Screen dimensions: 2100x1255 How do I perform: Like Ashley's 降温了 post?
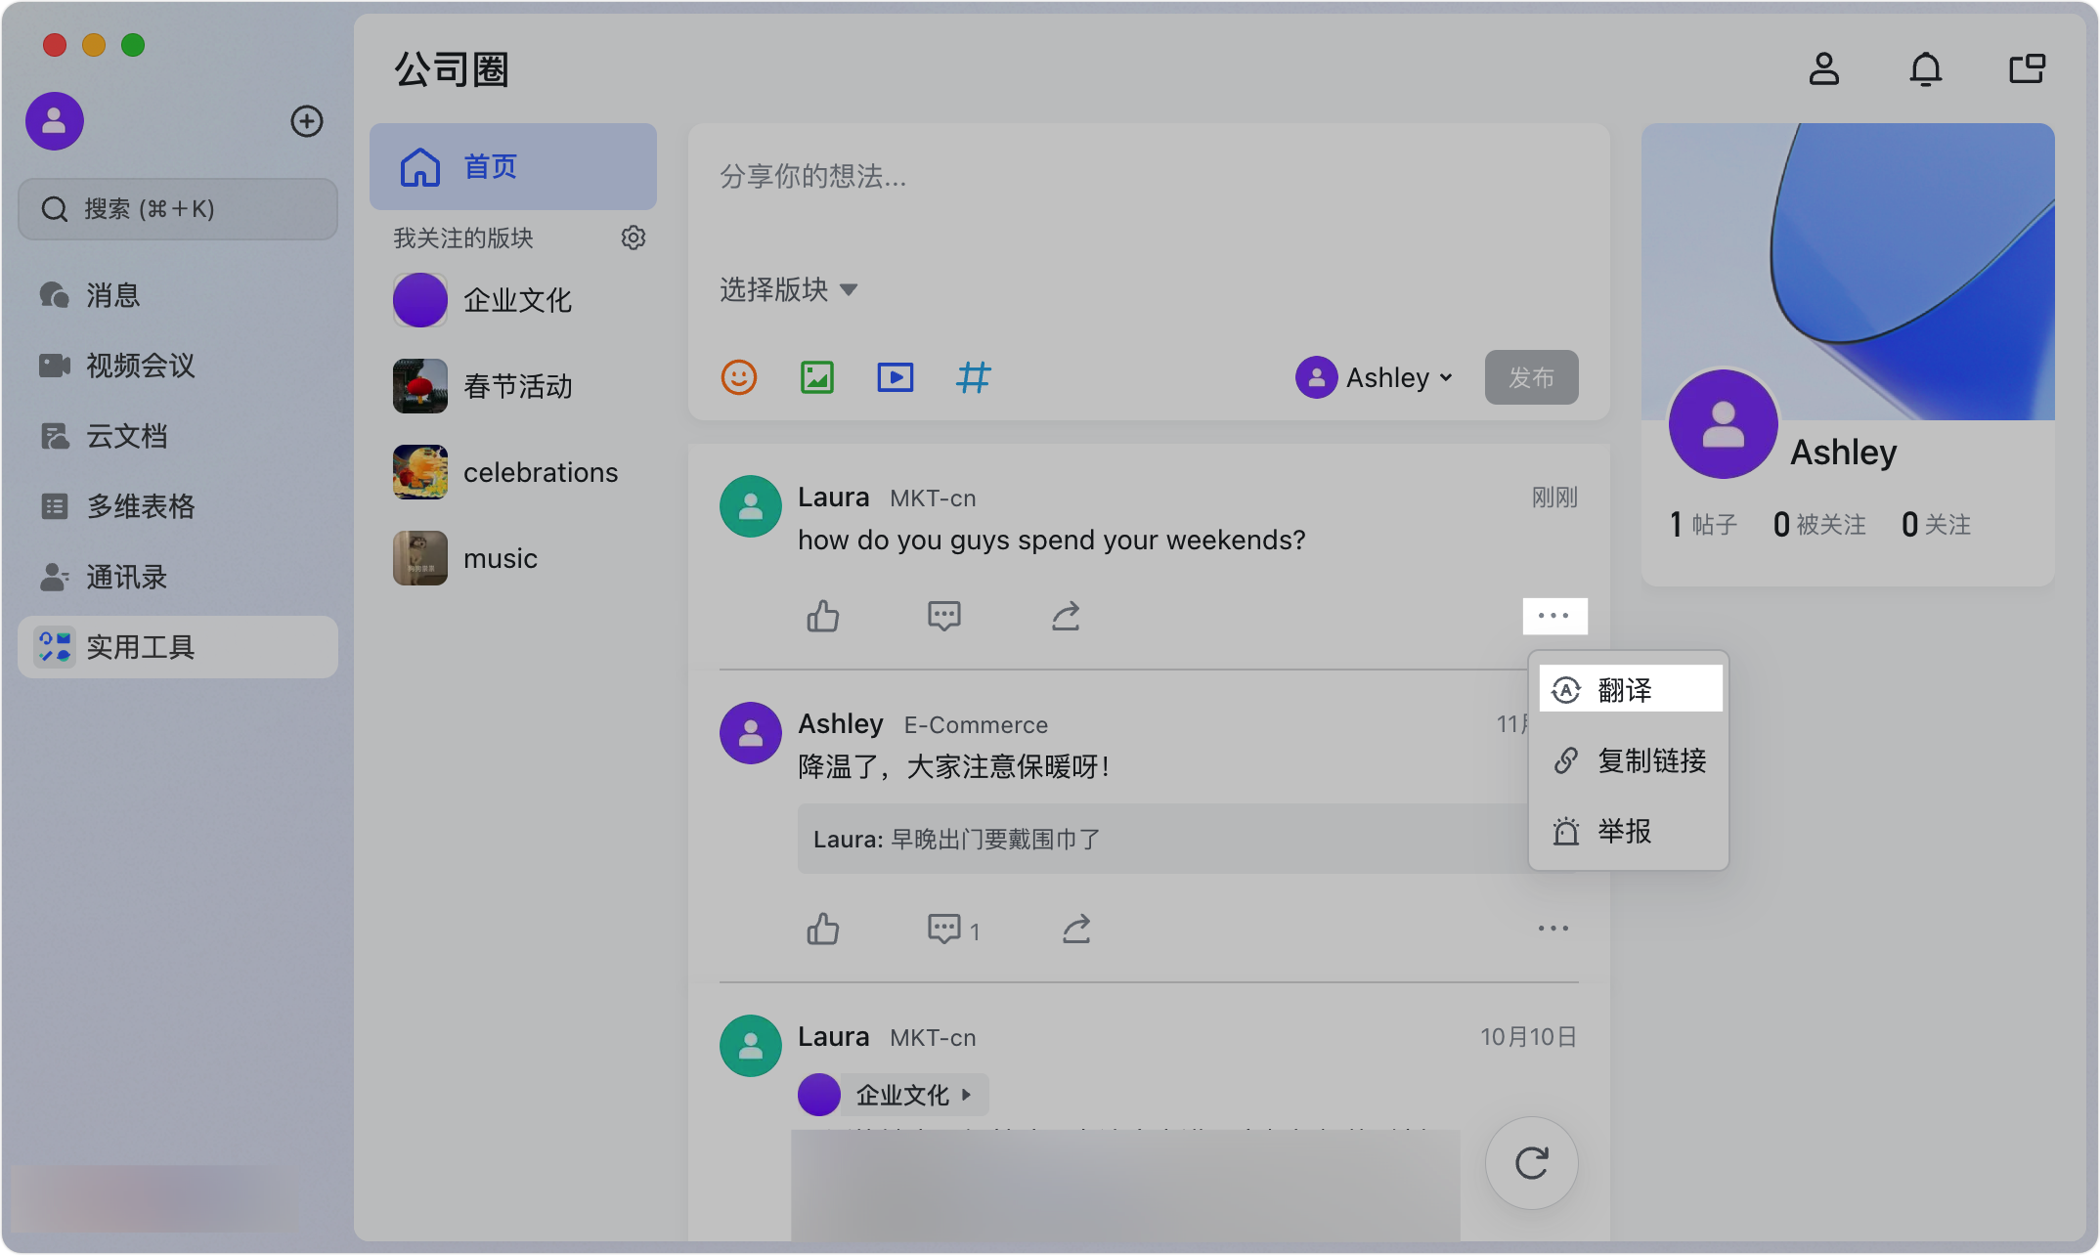pyautogui.click(x=823, y=929)
